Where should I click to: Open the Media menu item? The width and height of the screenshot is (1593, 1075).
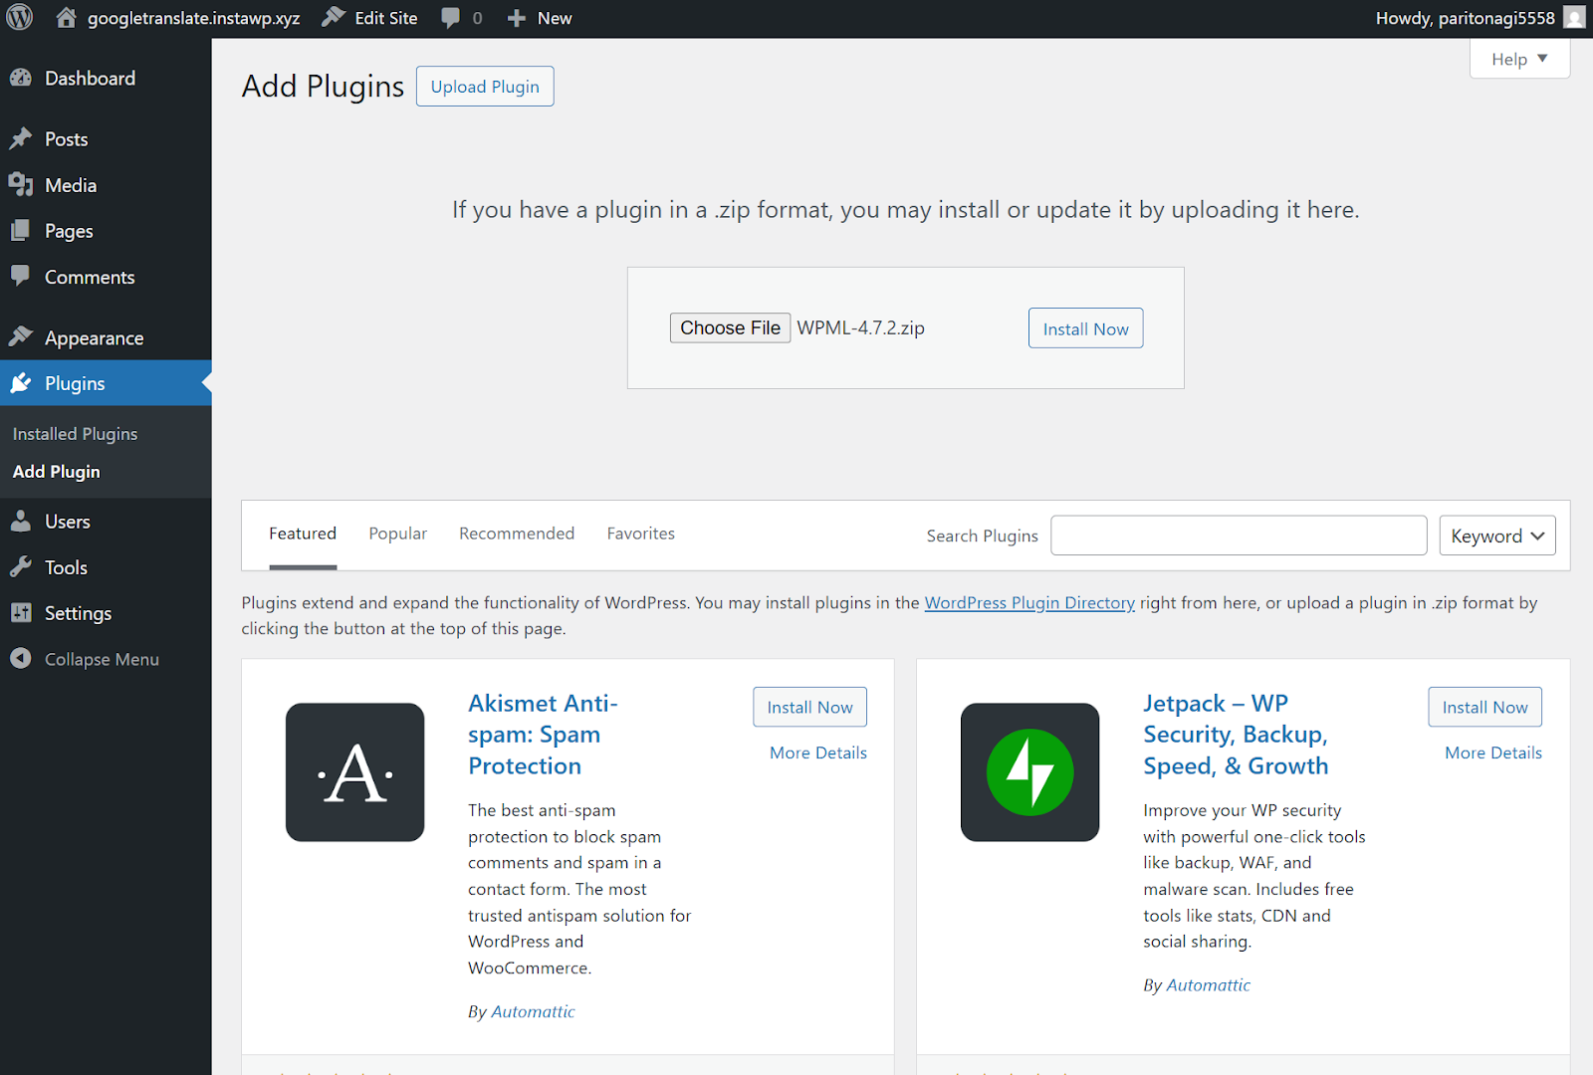[x=106, y=185]
